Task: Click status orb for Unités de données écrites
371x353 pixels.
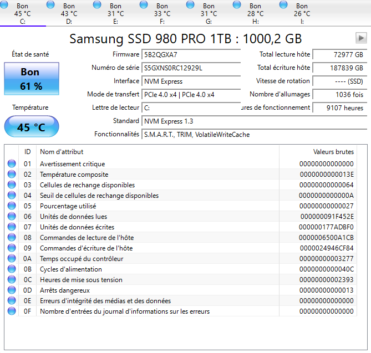Action: [12, 227]
